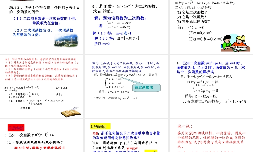Select the red paragraph '要用长 20m 的铁栏杆'
This screenshot has width=253, height=152.
click(211, 140)
